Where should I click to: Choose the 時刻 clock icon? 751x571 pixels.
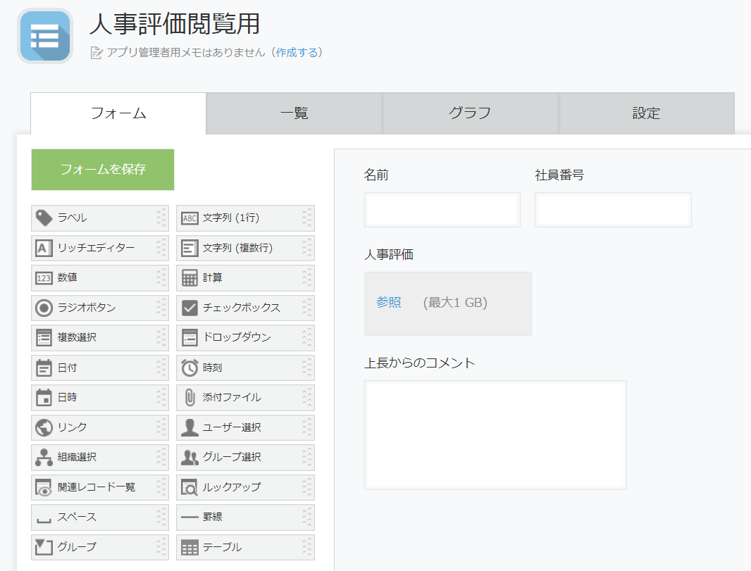190,368
